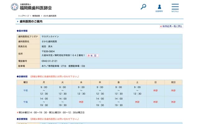Click Monday morning hours 9:00~12:30
The height and width of the screenshot is (124, 199).
pyautogui.click(x=44, y=91)
